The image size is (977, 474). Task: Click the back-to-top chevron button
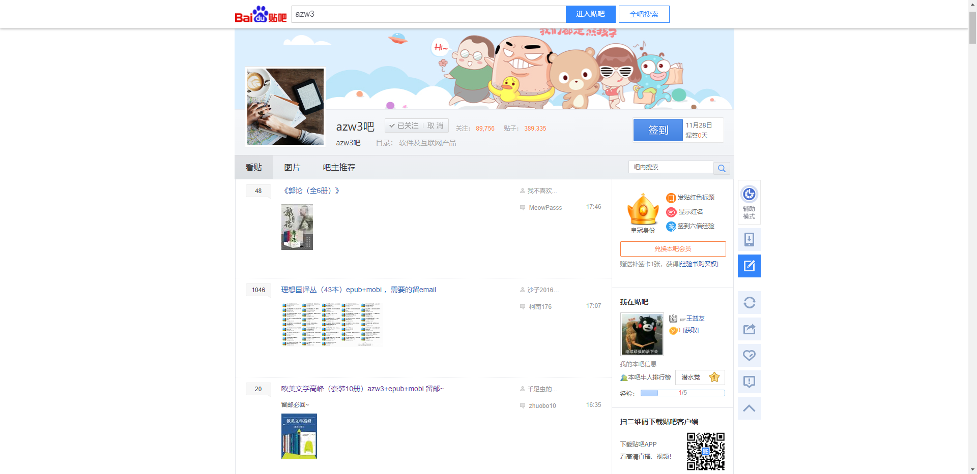[x=749, y=408]
